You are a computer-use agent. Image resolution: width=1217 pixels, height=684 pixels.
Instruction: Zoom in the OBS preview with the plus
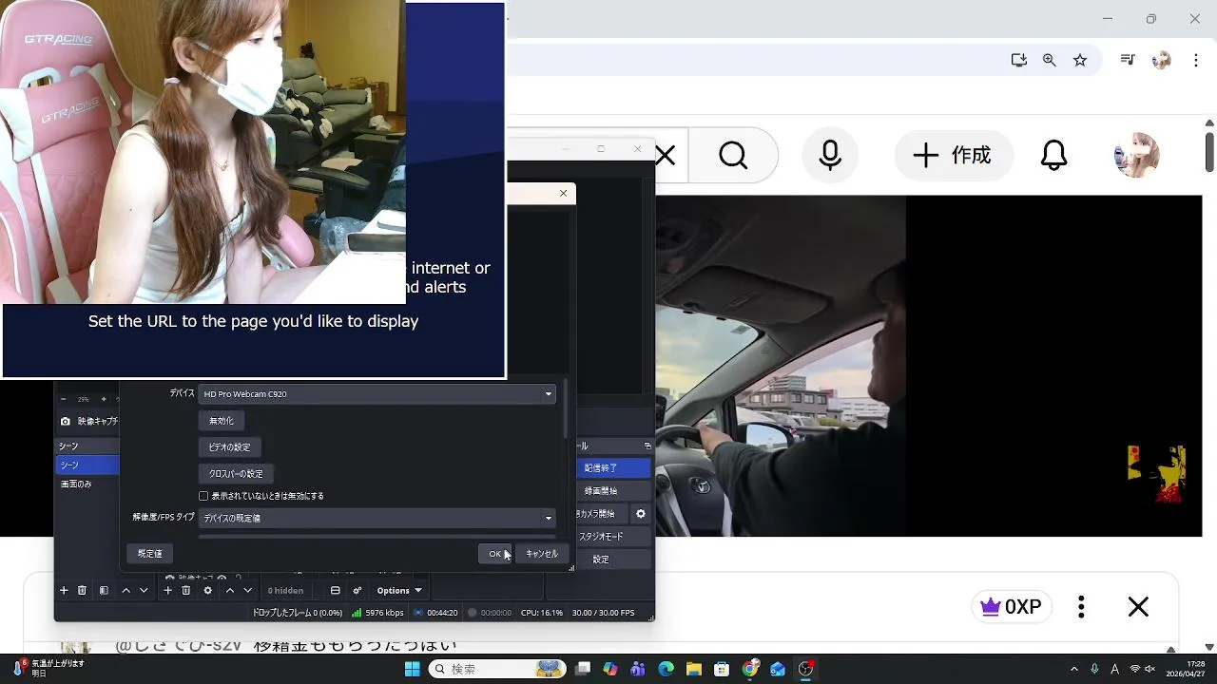[104, 399]
